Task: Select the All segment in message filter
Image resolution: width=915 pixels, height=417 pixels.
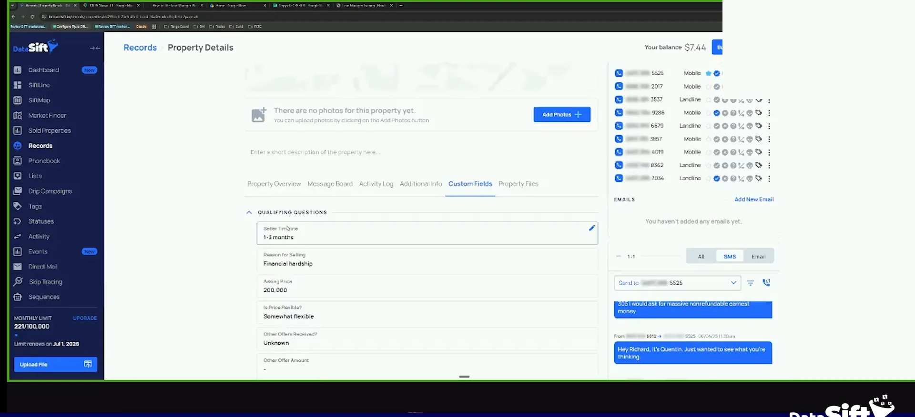Action: click(701, 257)
